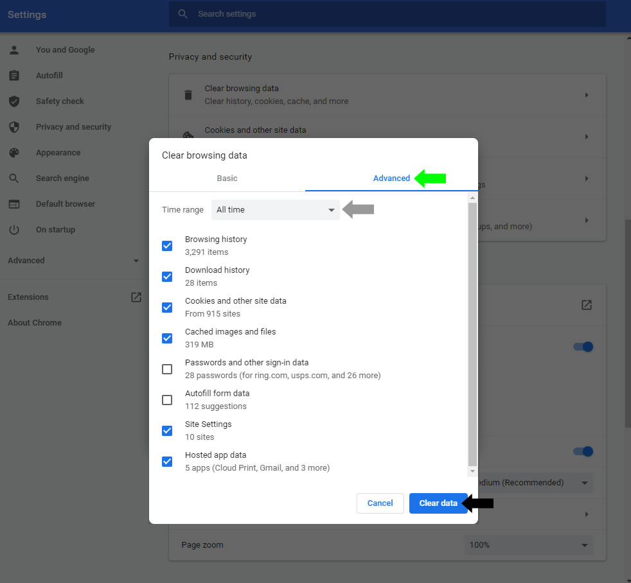Open the Time range dropdown

[x=275, y=209]
